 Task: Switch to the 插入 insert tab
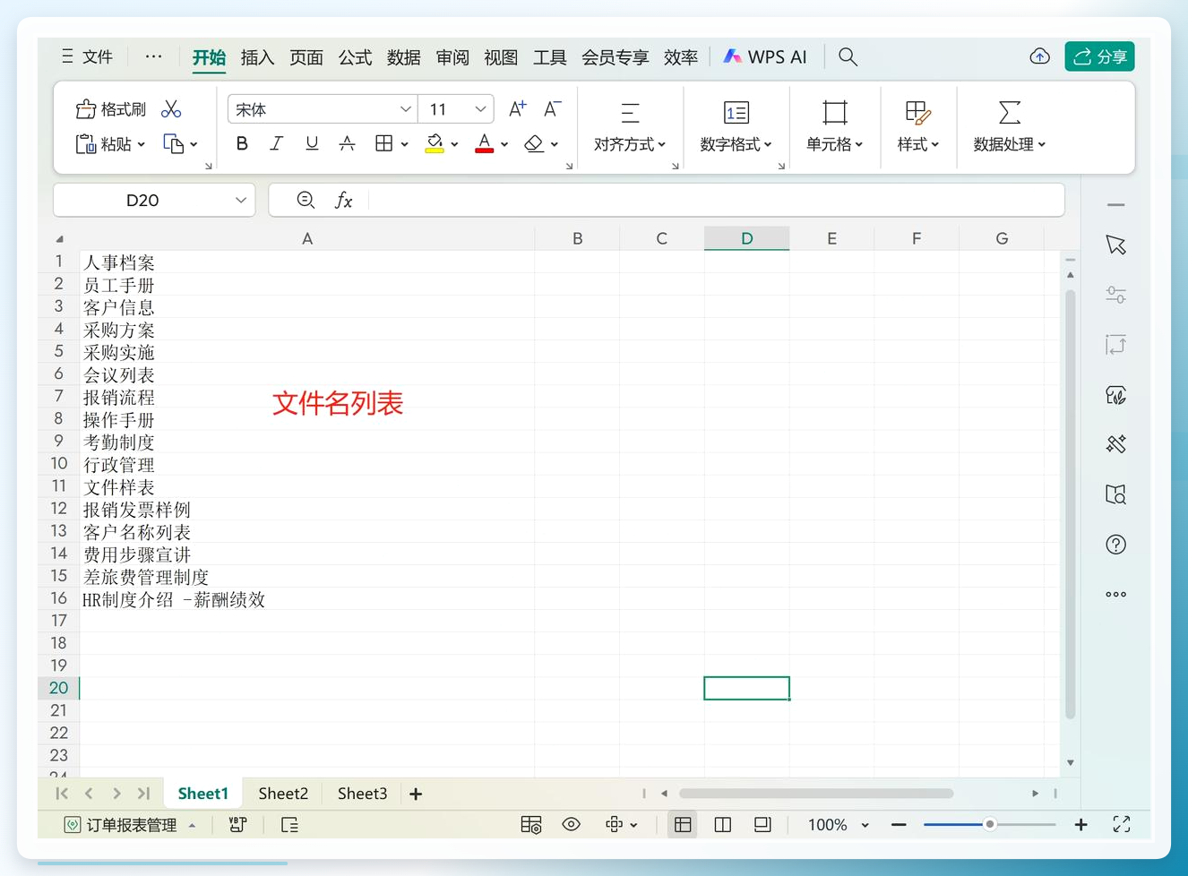(257, 57)
